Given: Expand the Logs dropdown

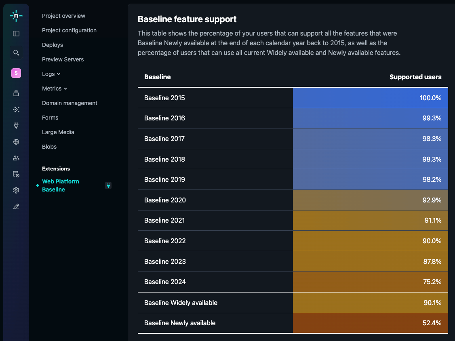Looking at the screenshot, I should point(51,74).
